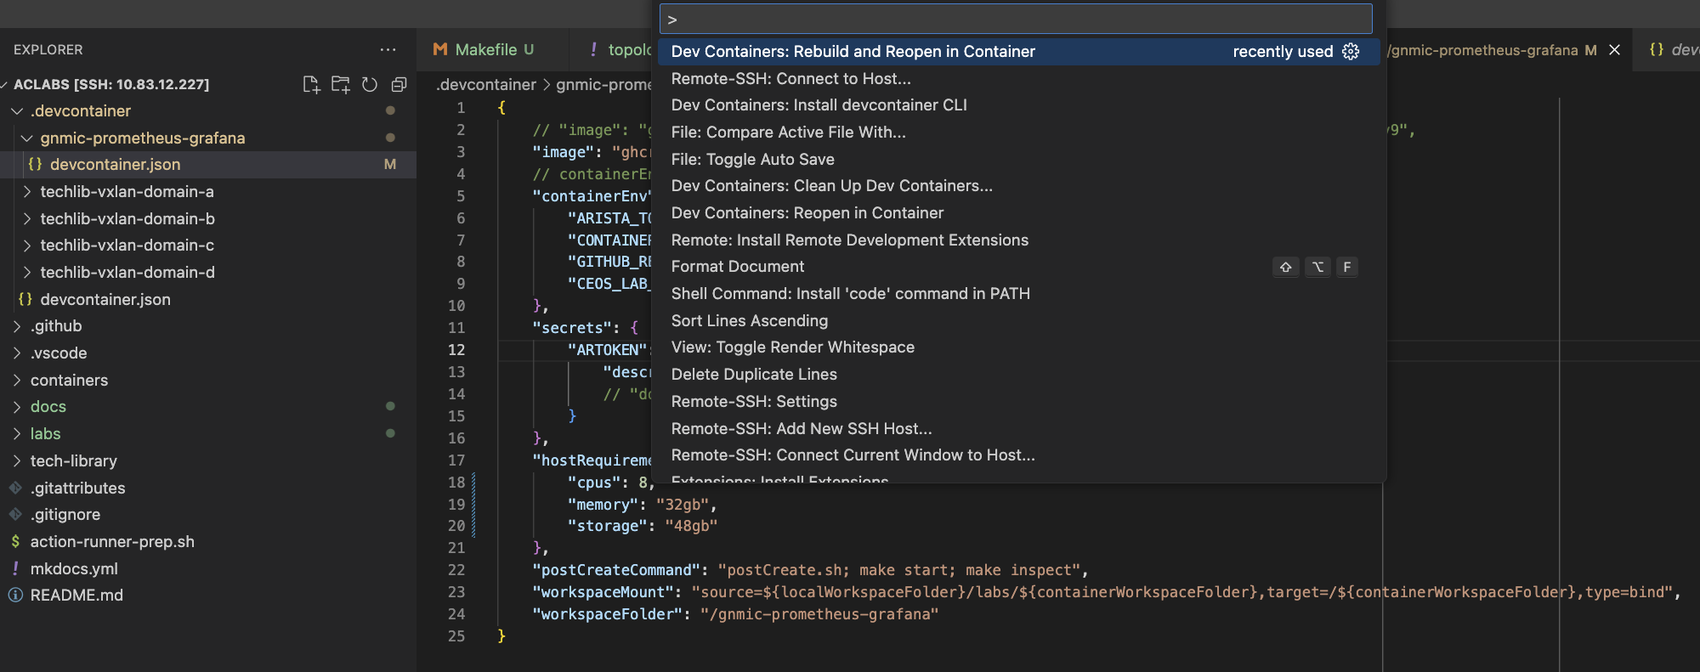The height and width of the screenshot is (672, 1700).
Task: Open .gitattributes file
Action: [x=207, y=488]
